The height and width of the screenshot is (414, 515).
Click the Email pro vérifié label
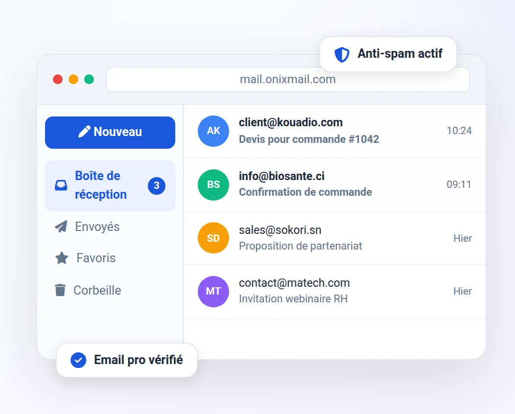[138, 360]
